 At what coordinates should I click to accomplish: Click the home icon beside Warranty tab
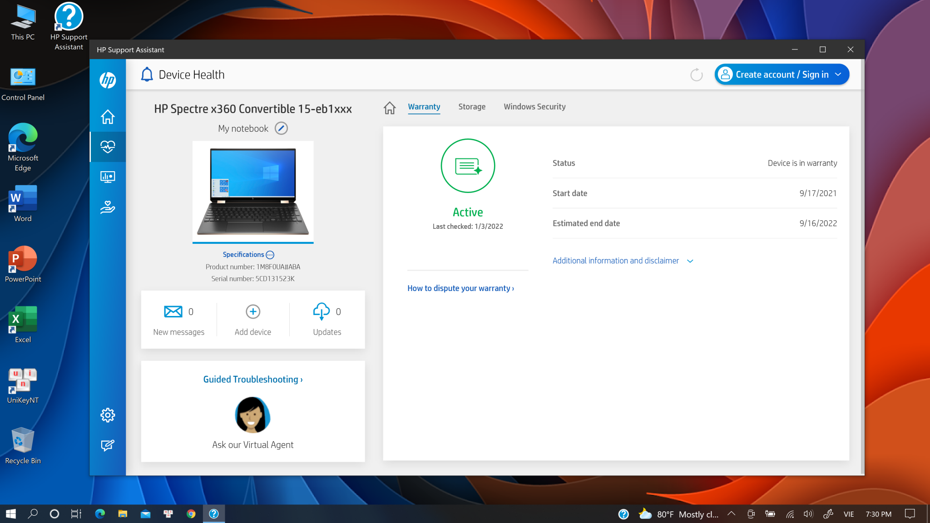point(389,108)
